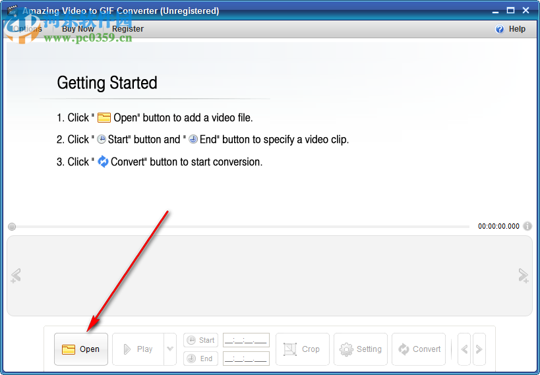Click the video info icon beside timecode
This screenshot has width=540, height=375.
tap(527, 226)
